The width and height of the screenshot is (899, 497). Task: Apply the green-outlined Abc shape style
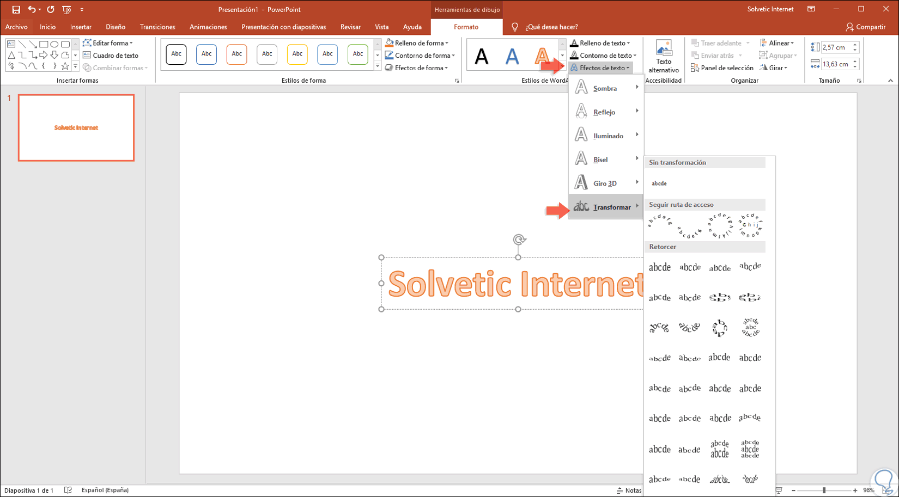point(358,54)
